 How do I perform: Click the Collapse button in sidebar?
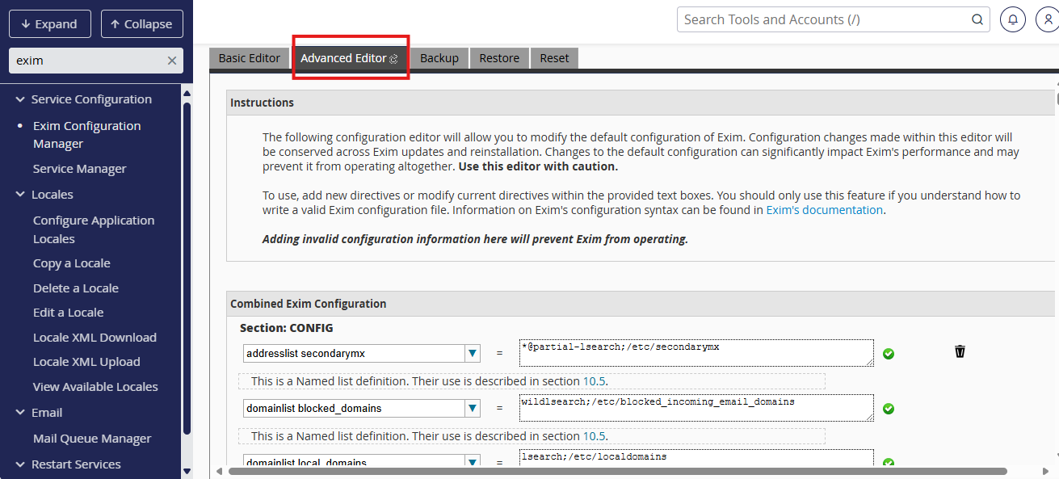141,24
